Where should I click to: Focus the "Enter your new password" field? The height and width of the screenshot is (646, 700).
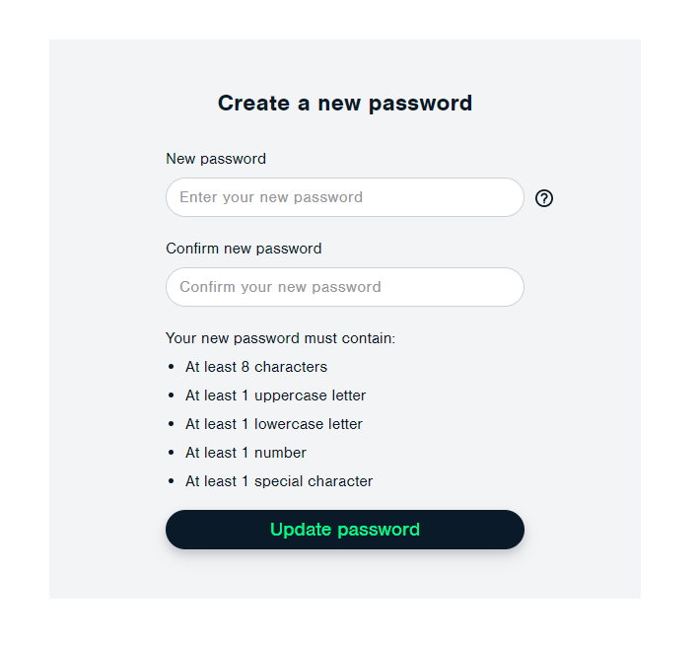tap(344, 197)
